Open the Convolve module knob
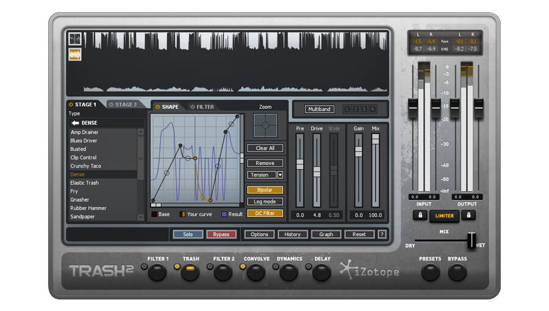549x311 pixels. (x=256, y=273)
